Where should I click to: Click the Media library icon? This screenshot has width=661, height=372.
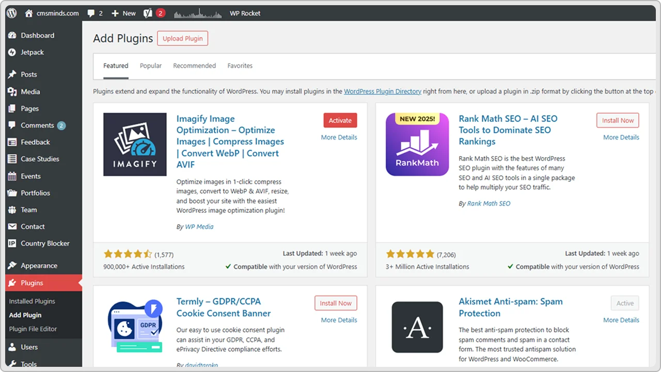(x=12, y=91)
